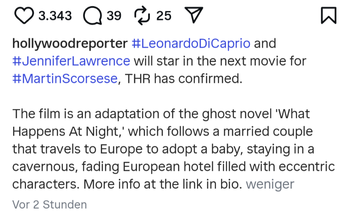Open the #JenniferLawrence hashtag
This screenshot has width=351, height=215.
[x=71, y=61]
